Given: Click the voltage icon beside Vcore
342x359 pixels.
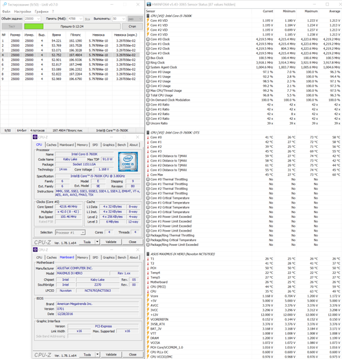Looking at the screenshot, I should pyautogui.click(x=148, y=296).
